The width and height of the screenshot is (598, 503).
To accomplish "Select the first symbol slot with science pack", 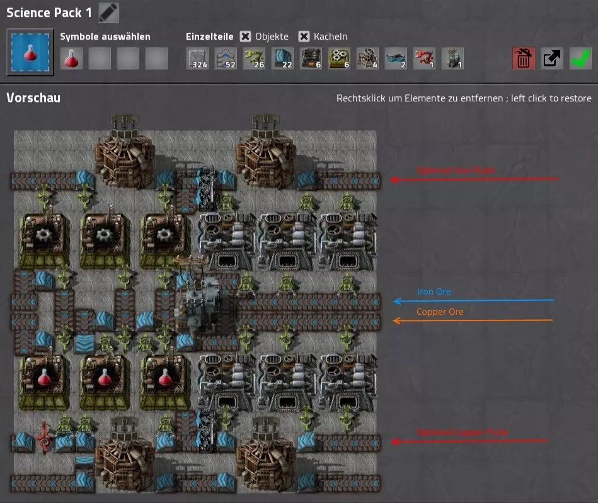I will click(71, 59).
